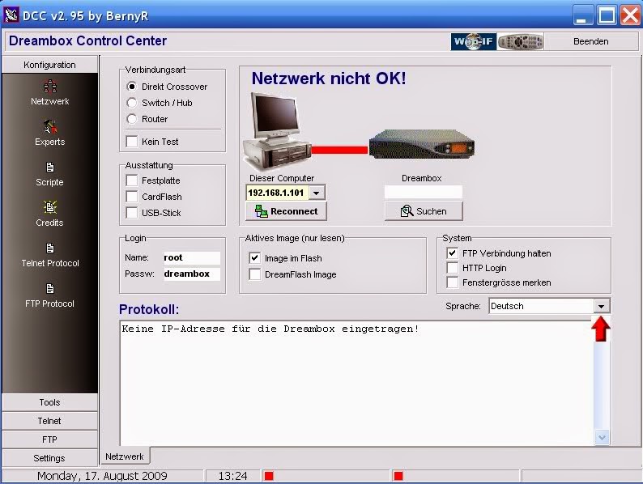
Task: Click the DCC application title icon
Action: tap(11, 15)
